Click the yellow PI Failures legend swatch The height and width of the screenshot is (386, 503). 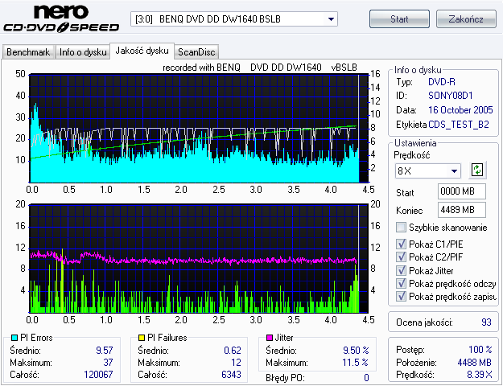click(142, 338)
